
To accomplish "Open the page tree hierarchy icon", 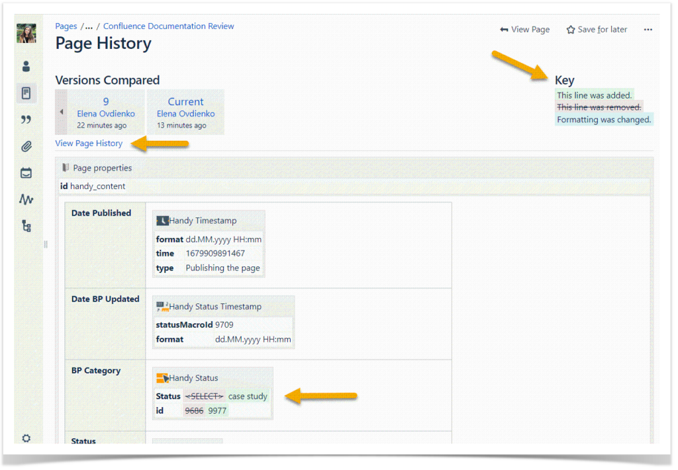I will (x=26, y=225).
